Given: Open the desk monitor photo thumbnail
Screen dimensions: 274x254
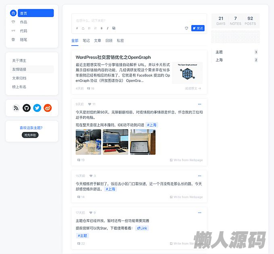Looking at the screenshot, I should point(116,142).
